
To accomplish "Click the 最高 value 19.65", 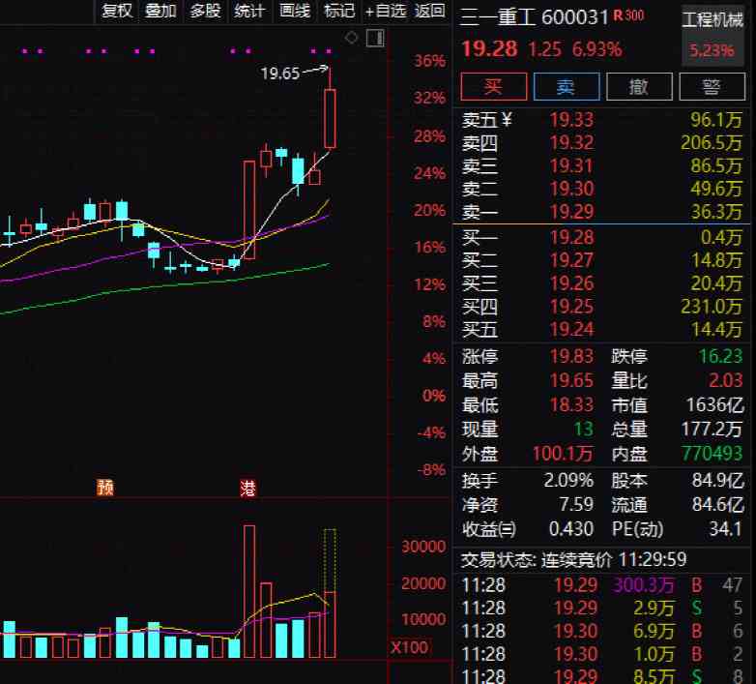I will (571, 380).
